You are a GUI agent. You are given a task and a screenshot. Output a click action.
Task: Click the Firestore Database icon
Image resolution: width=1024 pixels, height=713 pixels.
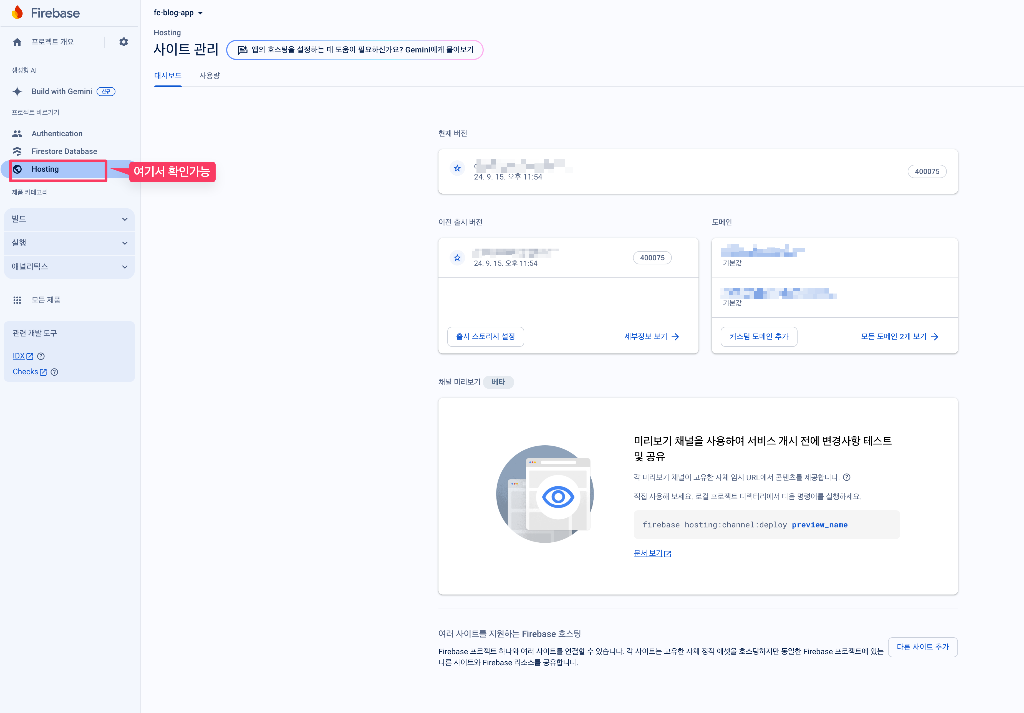point(17,151)
